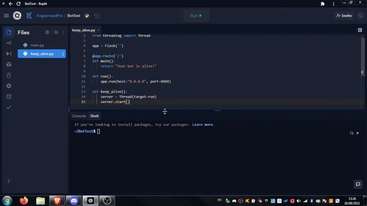Run the repl
Screen dimensions: 367x206
tap(196, 15)
